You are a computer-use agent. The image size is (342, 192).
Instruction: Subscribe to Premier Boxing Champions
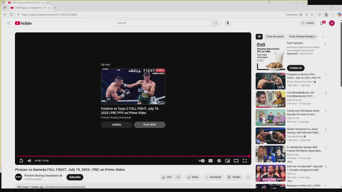point(75,177)
